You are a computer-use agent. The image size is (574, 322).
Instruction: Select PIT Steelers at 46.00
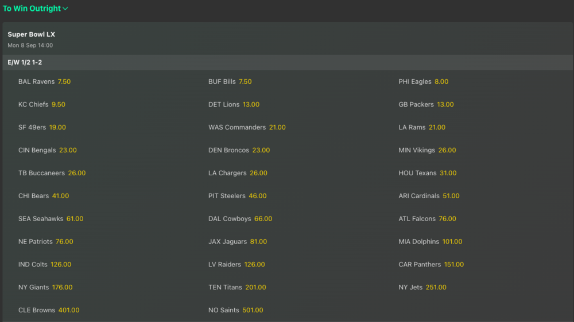point(237,196)
